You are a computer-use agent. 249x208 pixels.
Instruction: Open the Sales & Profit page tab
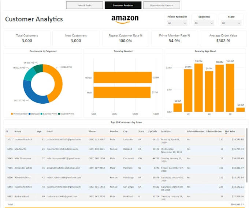click(x=85, y=5)
